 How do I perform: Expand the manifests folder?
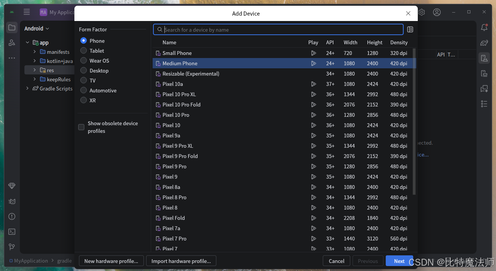coord(35,52)
